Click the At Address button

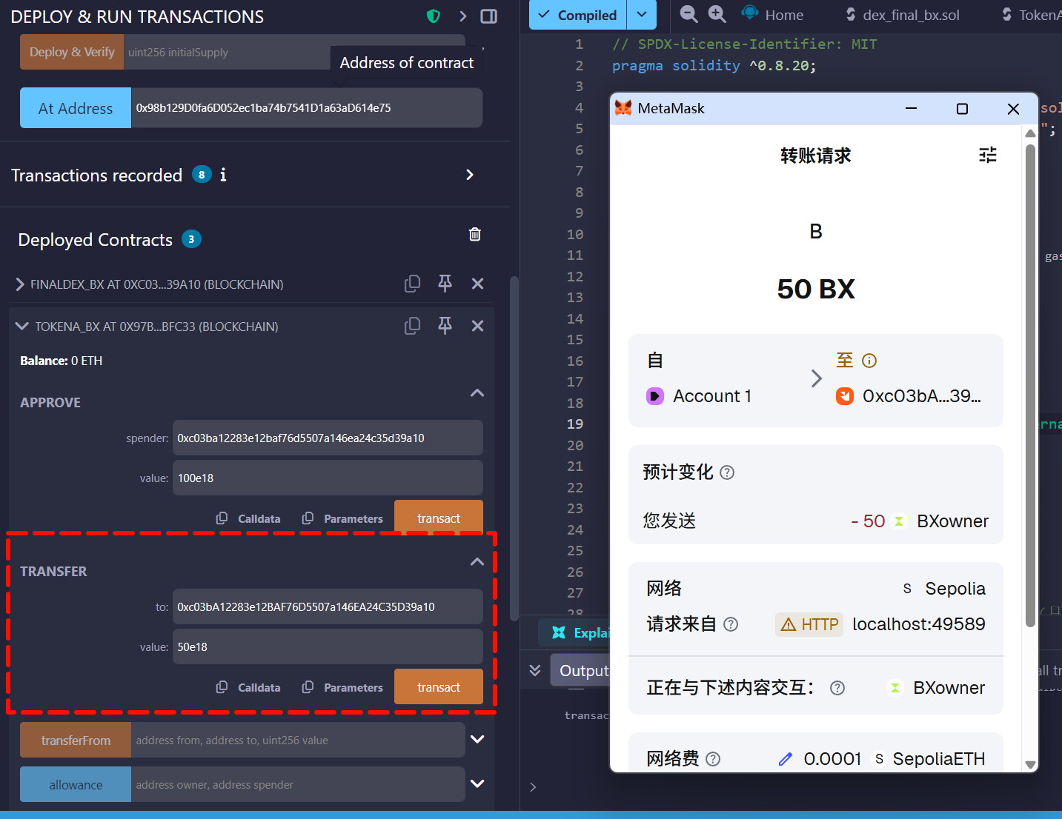[76, 108]
